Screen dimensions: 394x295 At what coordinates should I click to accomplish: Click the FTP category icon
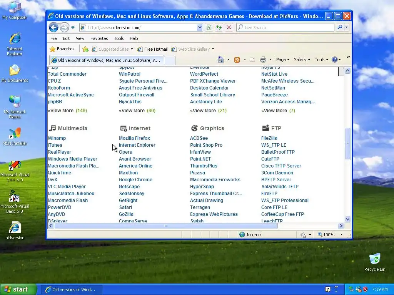(x=265, y=128)
